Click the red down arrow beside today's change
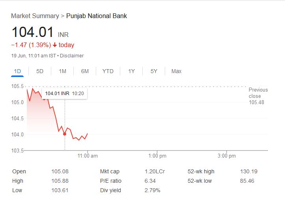Screen dimensions: 285x202 click(55, 45)
